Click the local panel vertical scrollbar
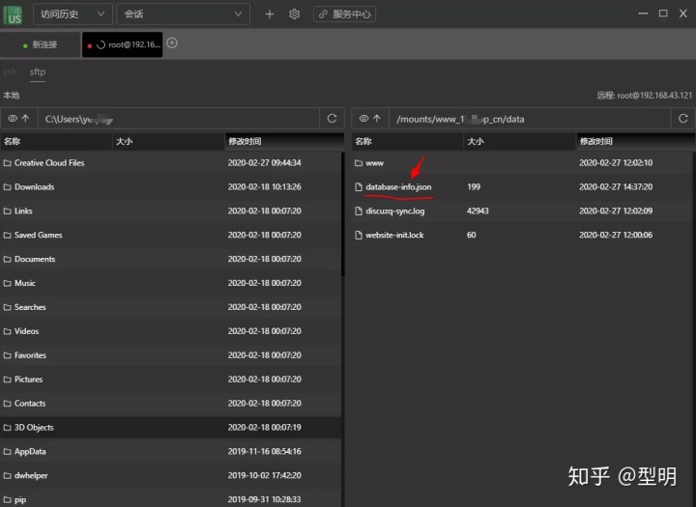The image size is (696, 507). click(343, 214)
